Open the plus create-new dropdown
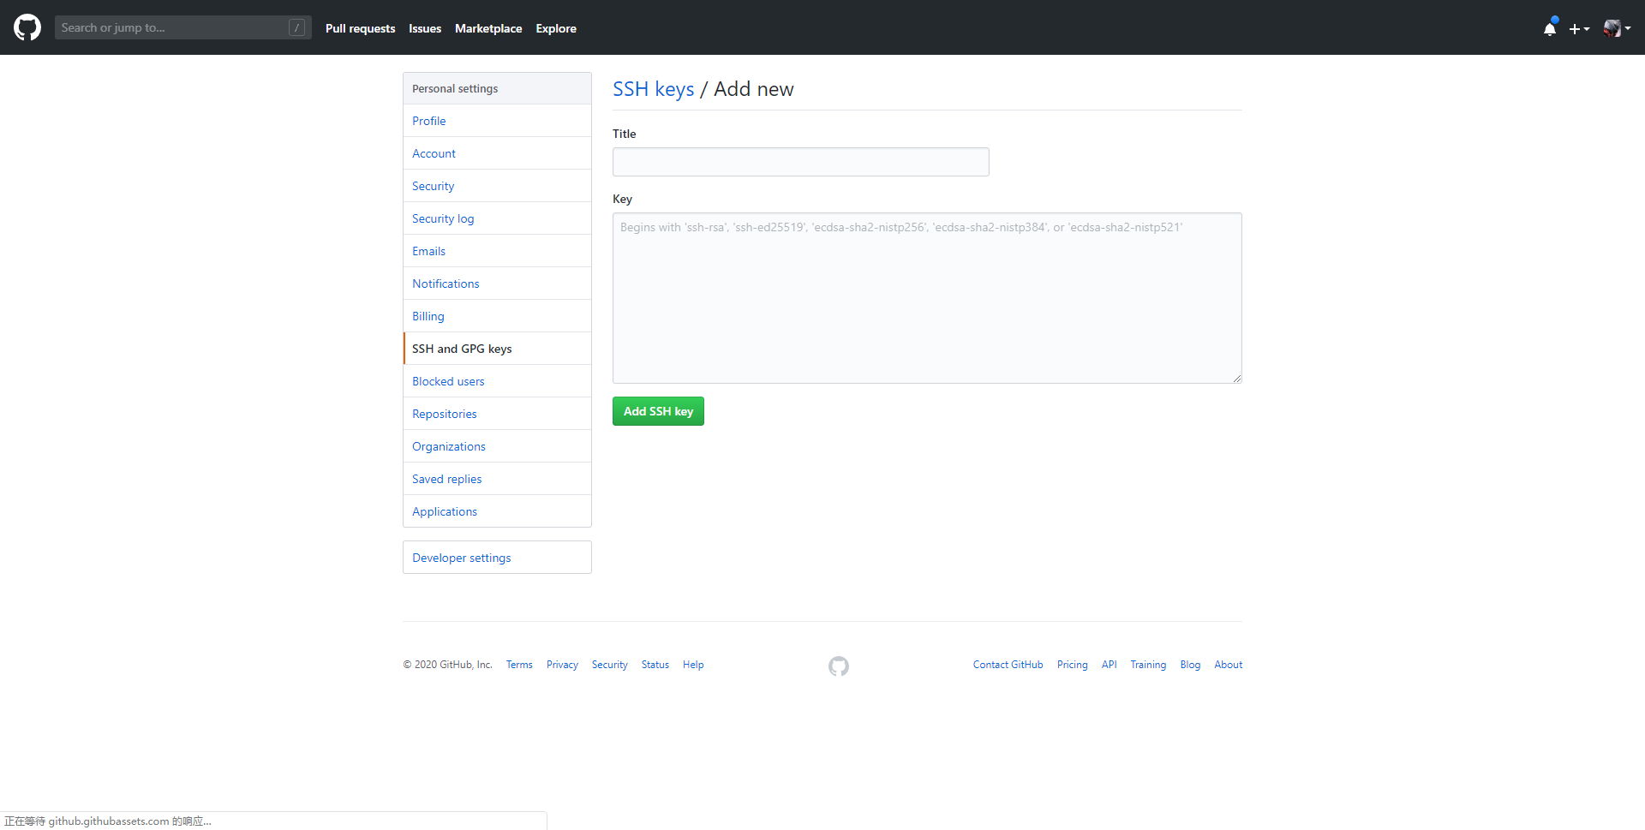 (x=1579, y=28)
